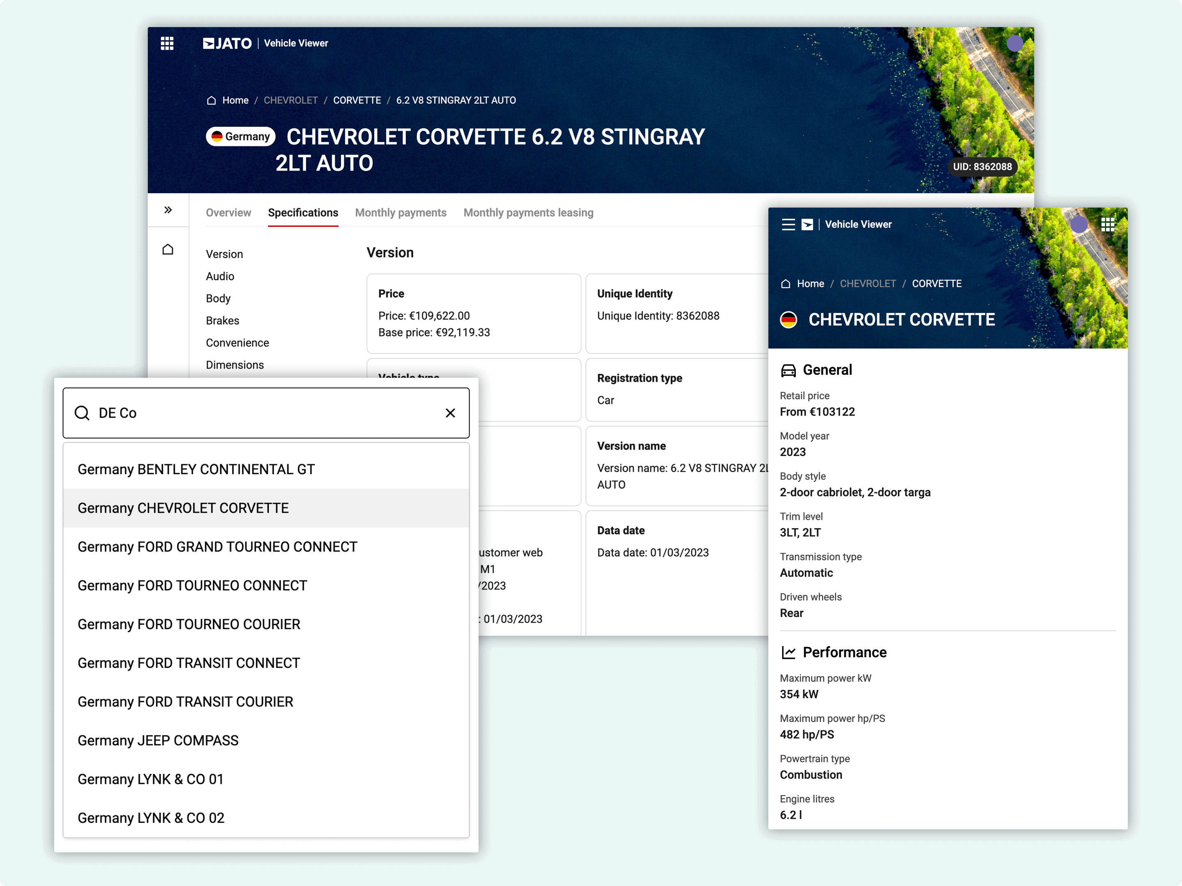Click the search magnifier icon
Viewport: 1182px width, 886px height.
(82, 413)
